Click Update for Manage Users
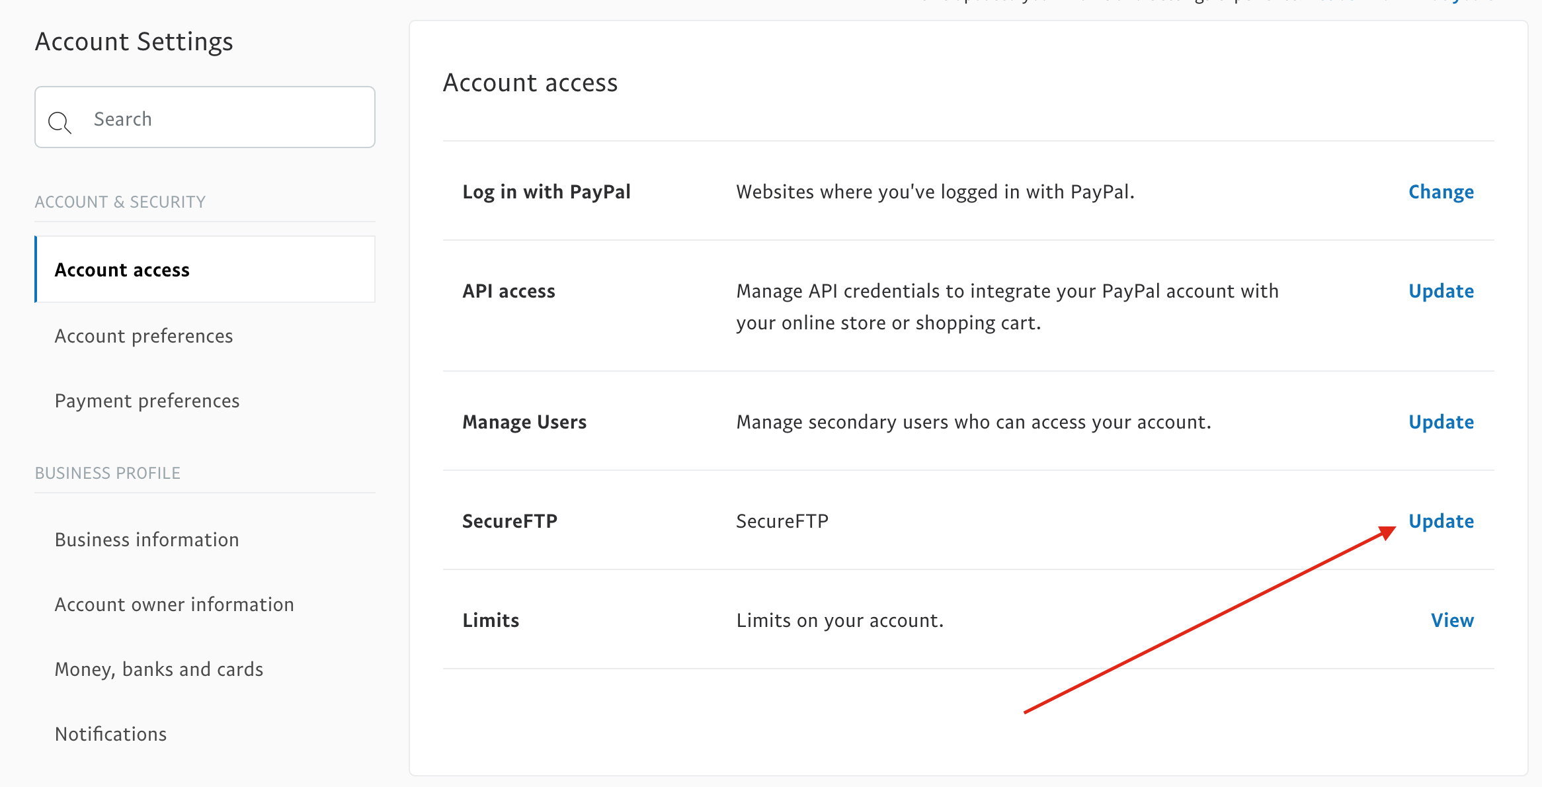This screenshot has height=787, width=1542. 1441,422
